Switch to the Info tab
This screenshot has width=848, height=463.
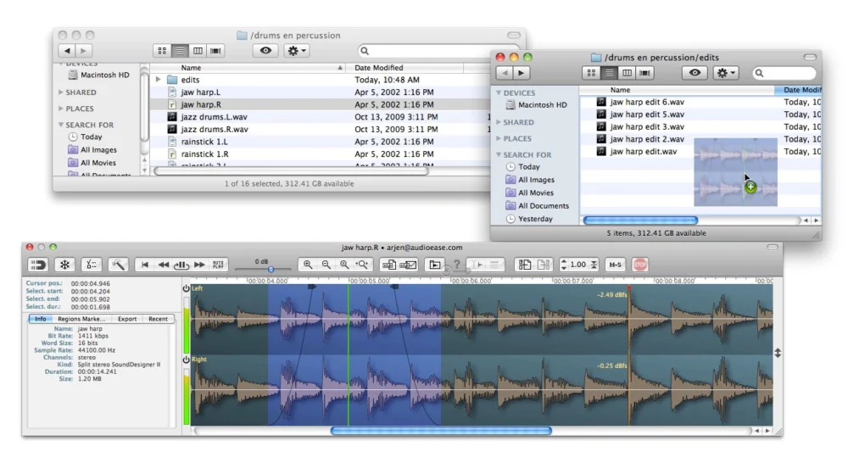click(41, 319)
